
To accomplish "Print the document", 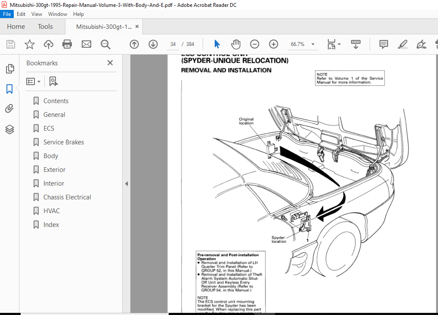I will (x=67, y=44).
